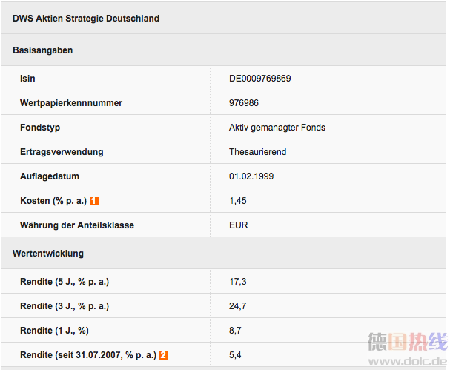453x370 pixels.
Task: Click the Rendite 5 J. value 17,3
Action: [x=238, y=282]
